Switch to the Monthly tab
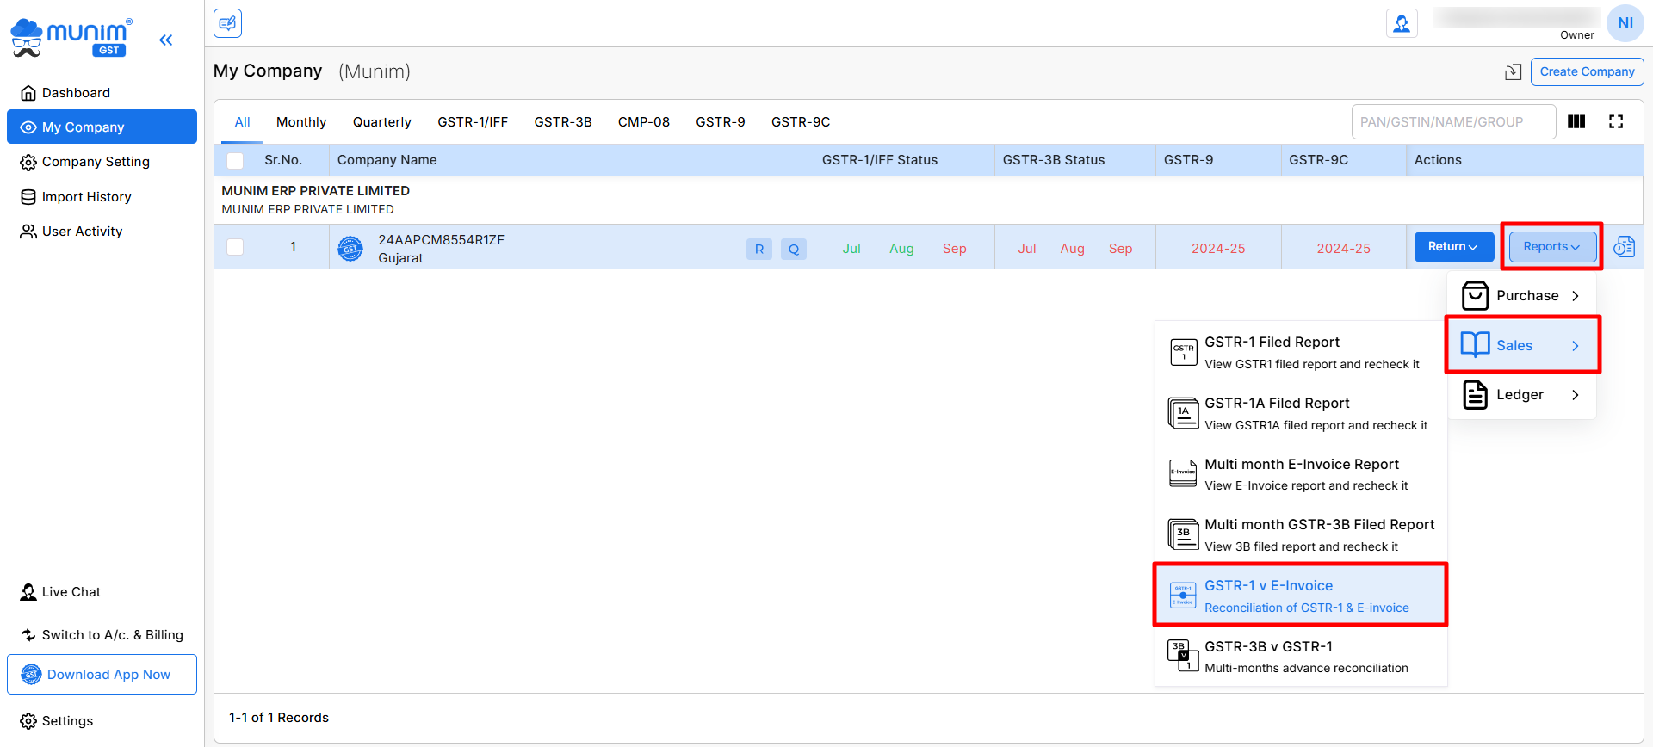The image size is (1653, 747). [301, 122]
